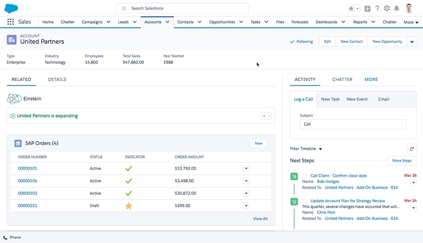The image size is (423, 243).
Task: Check the Update Account Plan task checkbox
Action: [305, 201]
